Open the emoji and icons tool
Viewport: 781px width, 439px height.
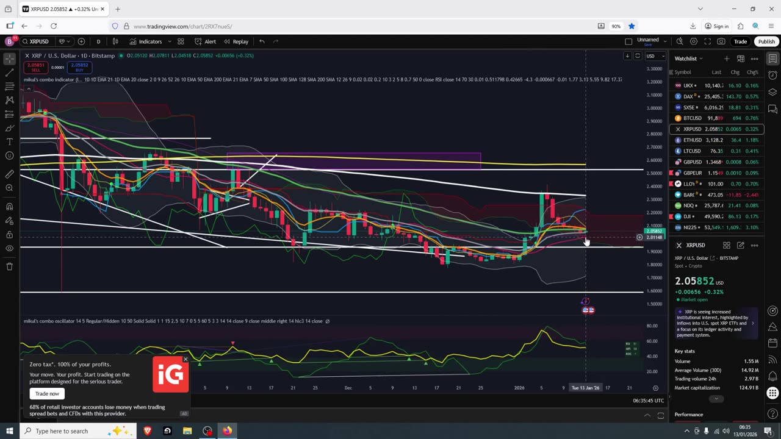(x=9, y=155)
